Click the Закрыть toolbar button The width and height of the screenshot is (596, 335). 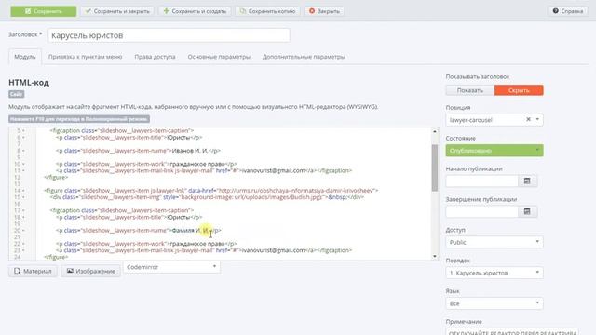[x=324, y=11]
